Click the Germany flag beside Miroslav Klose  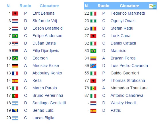click(x=15, y=66)
